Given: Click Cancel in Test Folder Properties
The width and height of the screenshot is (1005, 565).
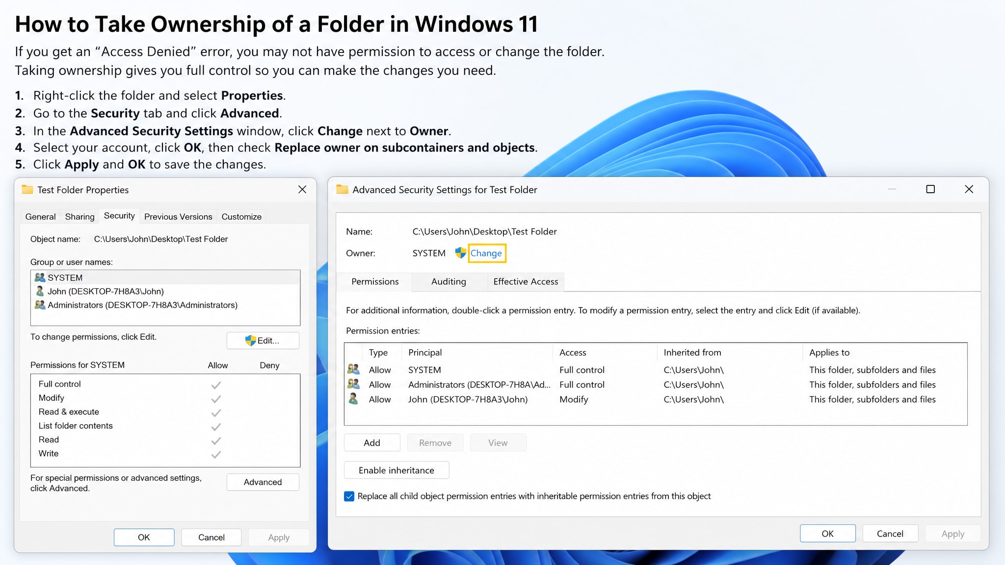Looking at the screenshot, I should coord(212,537).
